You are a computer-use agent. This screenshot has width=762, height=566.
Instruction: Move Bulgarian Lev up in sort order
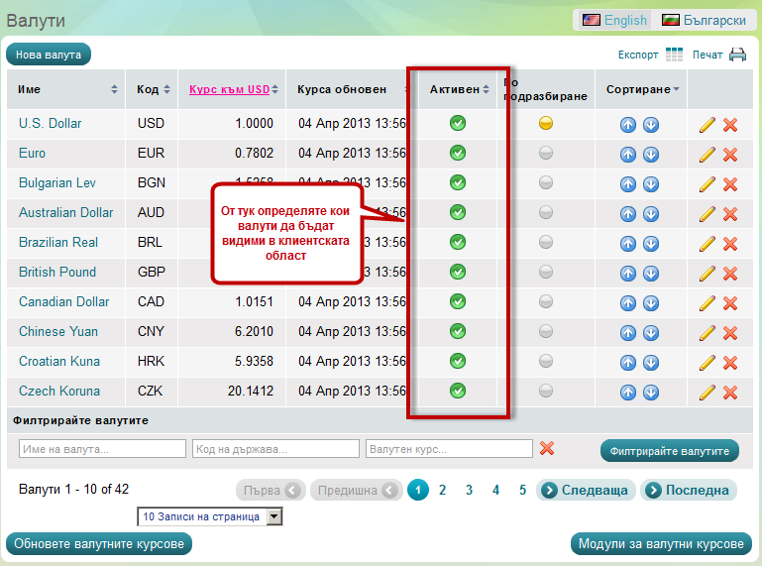(628, 183)
